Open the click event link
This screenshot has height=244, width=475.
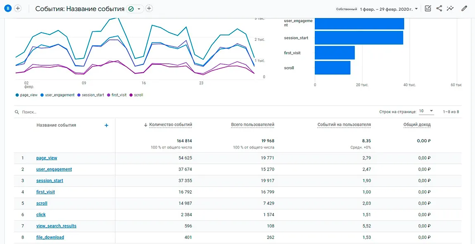tap(41, 215)
